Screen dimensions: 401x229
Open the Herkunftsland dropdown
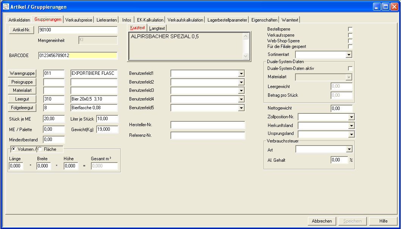(351, 125)
